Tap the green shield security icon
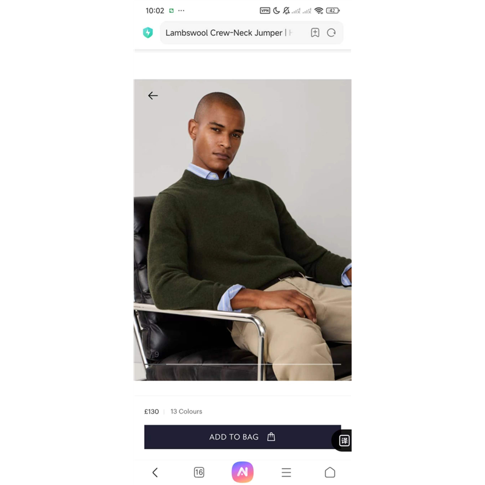The height and width of the screenshot is (485, 485). [x=148, y=33]
